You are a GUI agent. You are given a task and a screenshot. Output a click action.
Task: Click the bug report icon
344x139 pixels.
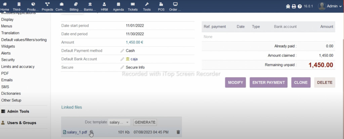tap(288, 6)
